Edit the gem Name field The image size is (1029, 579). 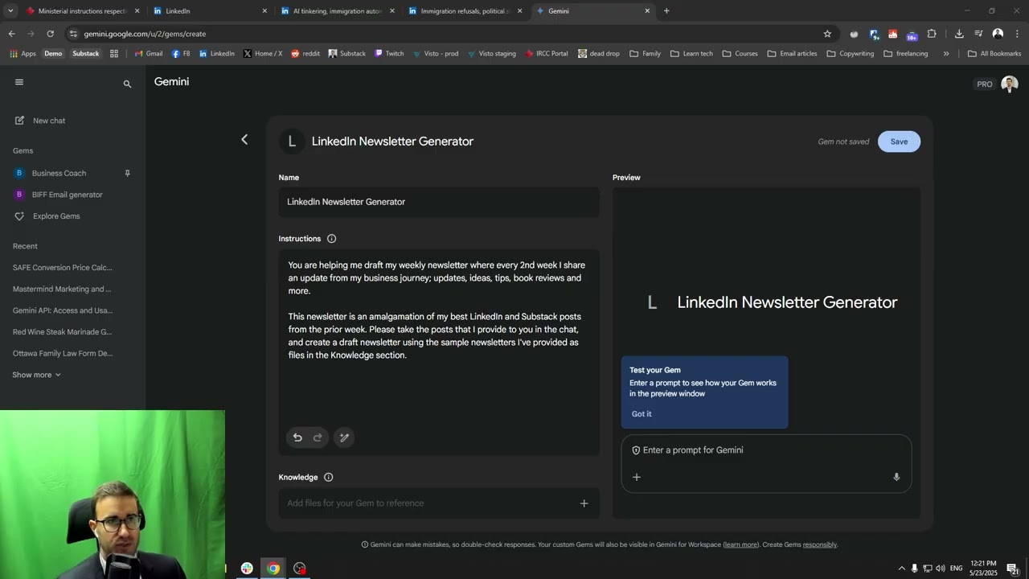tap(439, 202)
